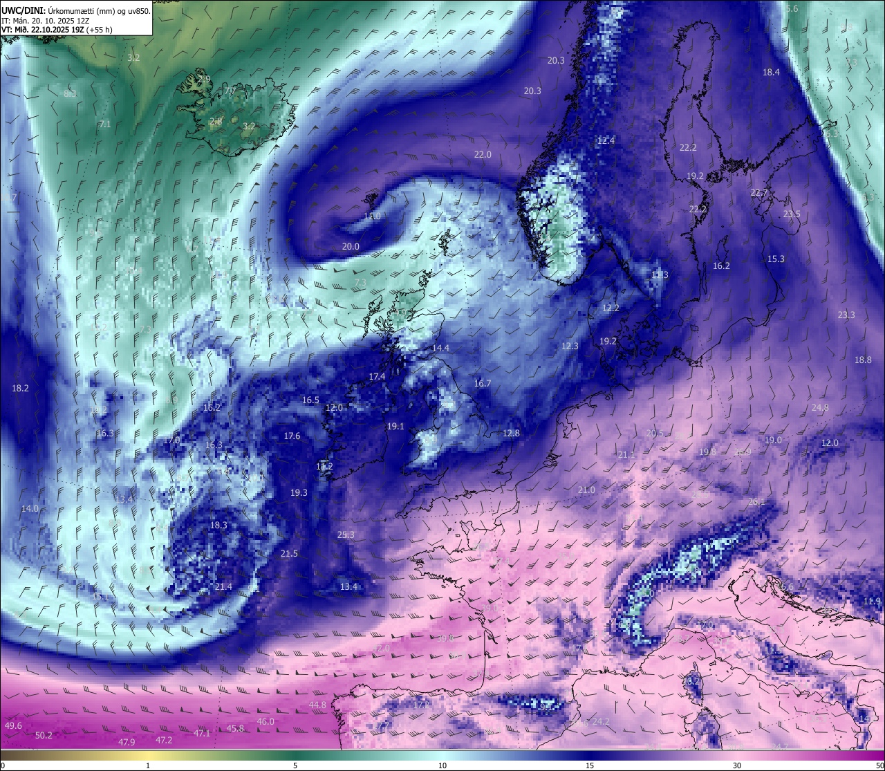Click the 12.4 value over Scandinavia

[x=606, y=140]
